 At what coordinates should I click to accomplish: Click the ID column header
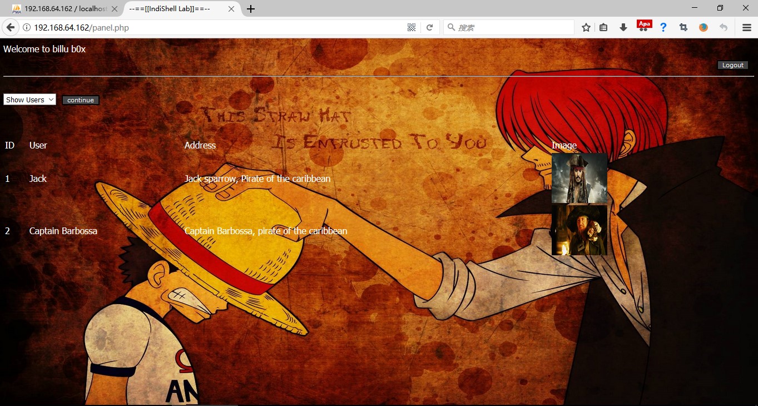(x=9, y=145)
